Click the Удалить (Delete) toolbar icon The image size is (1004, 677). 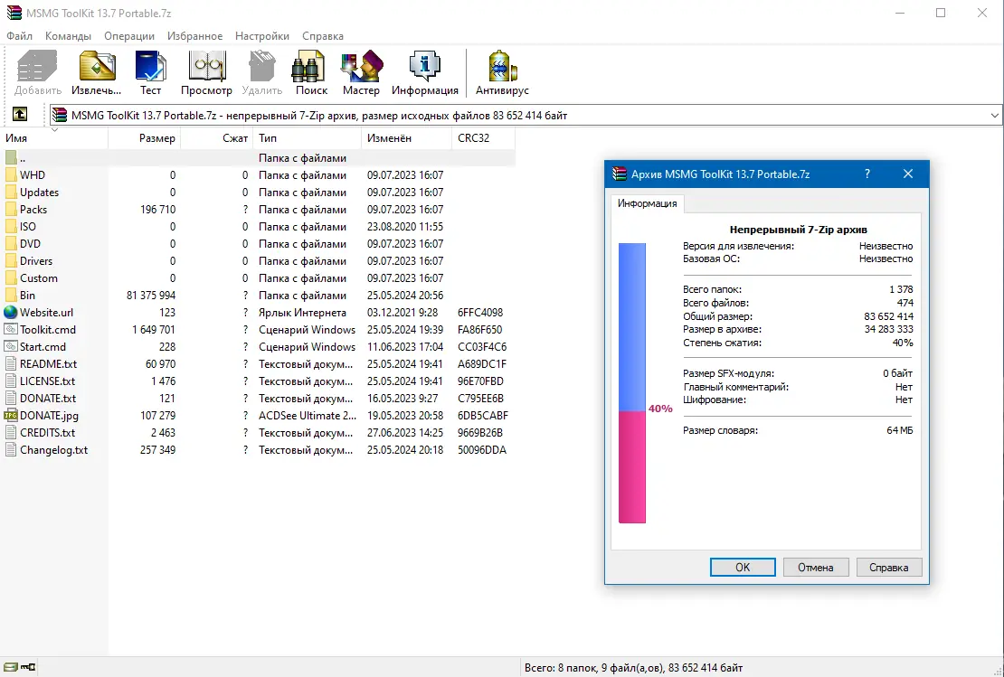[262, 72]
